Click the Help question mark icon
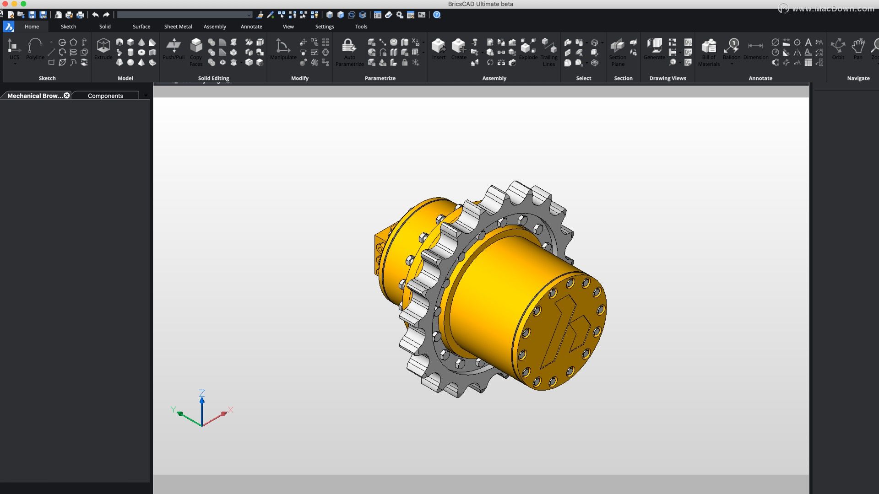Image resolution: width=879 pixels, height=494 pixels. 437,15
